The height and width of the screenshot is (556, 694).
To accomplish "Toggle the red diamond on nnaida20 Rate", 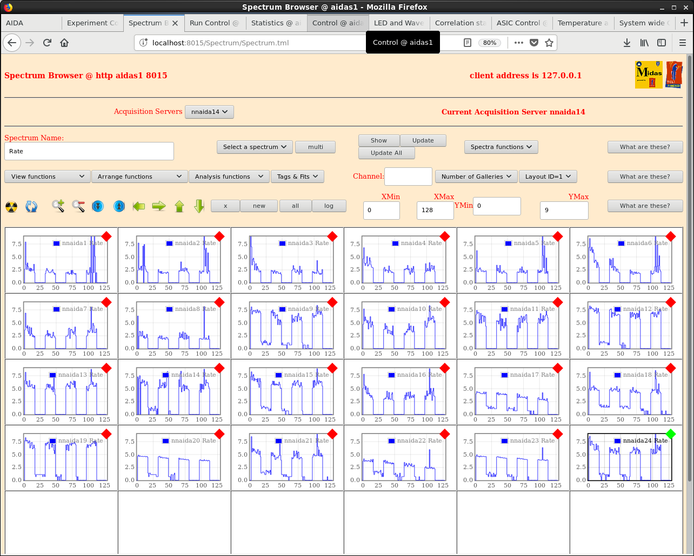I will (x=219, y=434).
